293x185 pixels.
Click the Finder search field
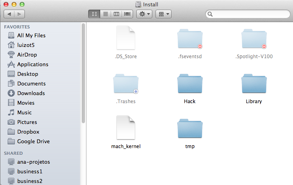pyautogui.click(x=248, y=14)
